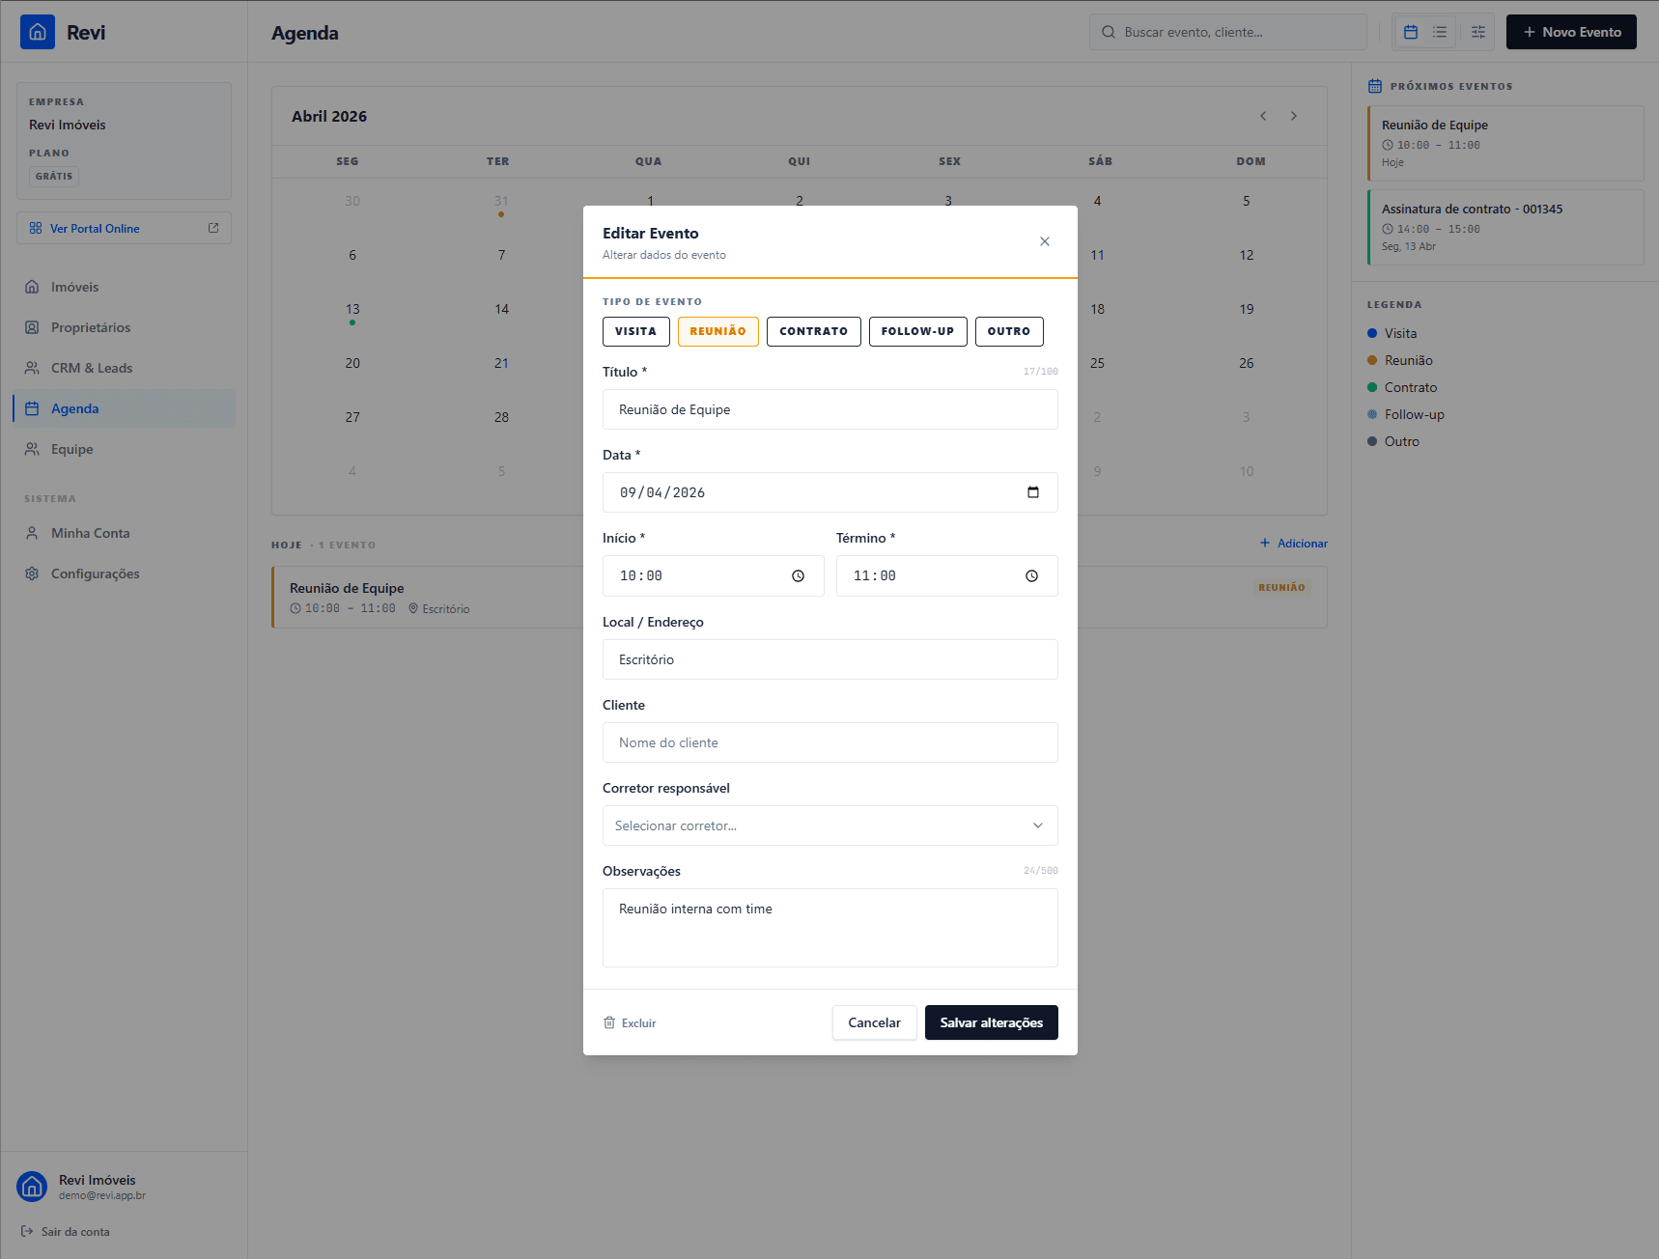Set event type to FOLLOW-UP

[x=917, y=331]
